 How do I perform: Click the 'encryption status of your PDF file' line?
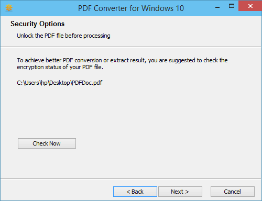[60, 67]
